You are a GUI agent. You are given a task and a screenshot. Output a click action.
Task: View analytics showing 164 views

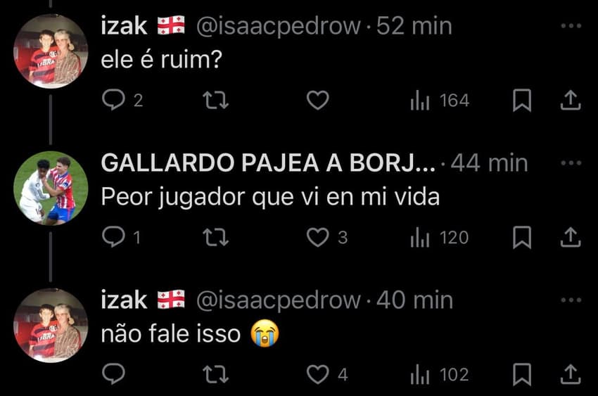440,101
